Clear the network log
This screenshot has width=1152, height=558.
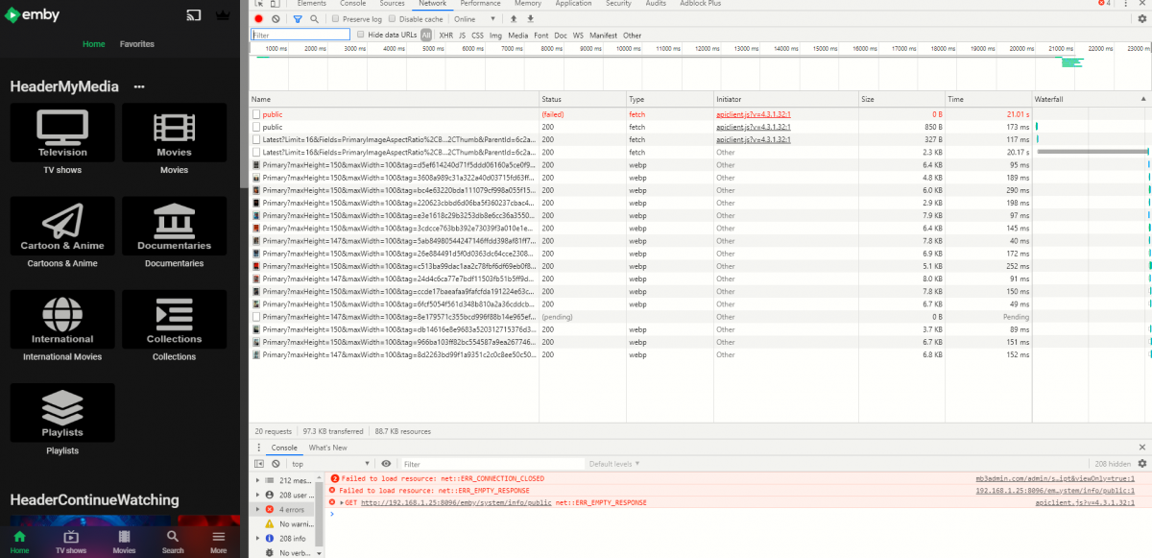pos(276,19)
